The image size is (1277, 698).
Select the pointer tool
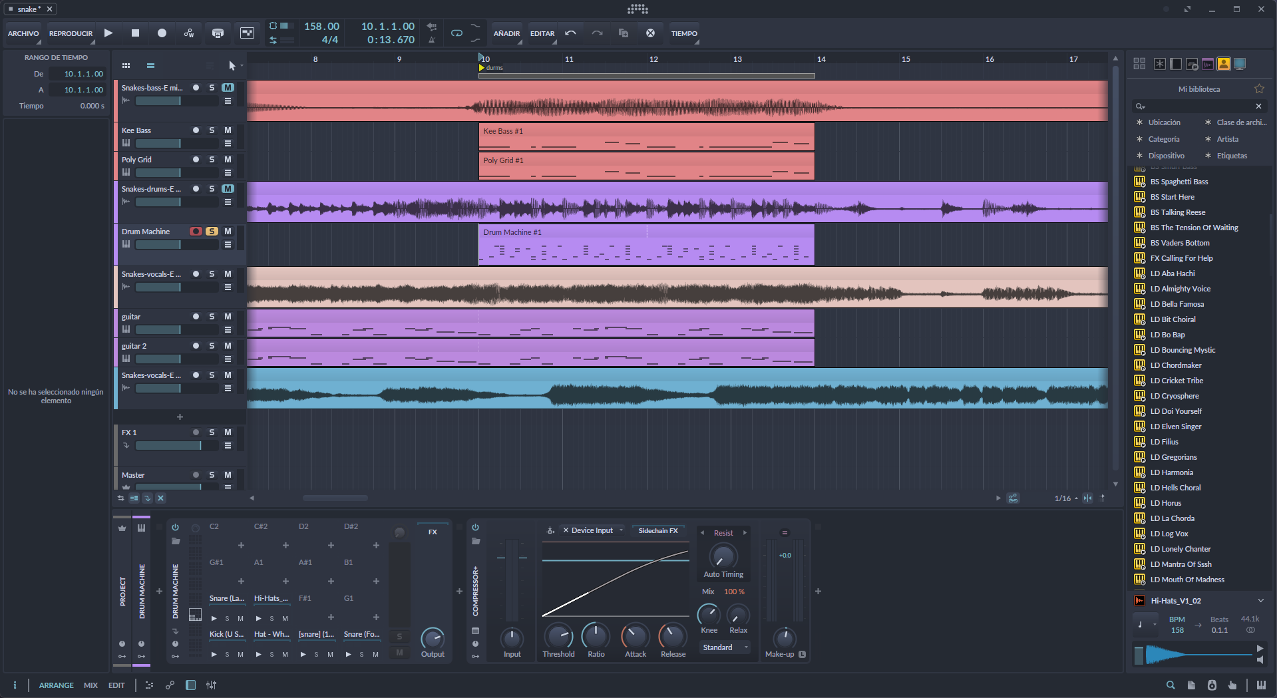[232, 65]
